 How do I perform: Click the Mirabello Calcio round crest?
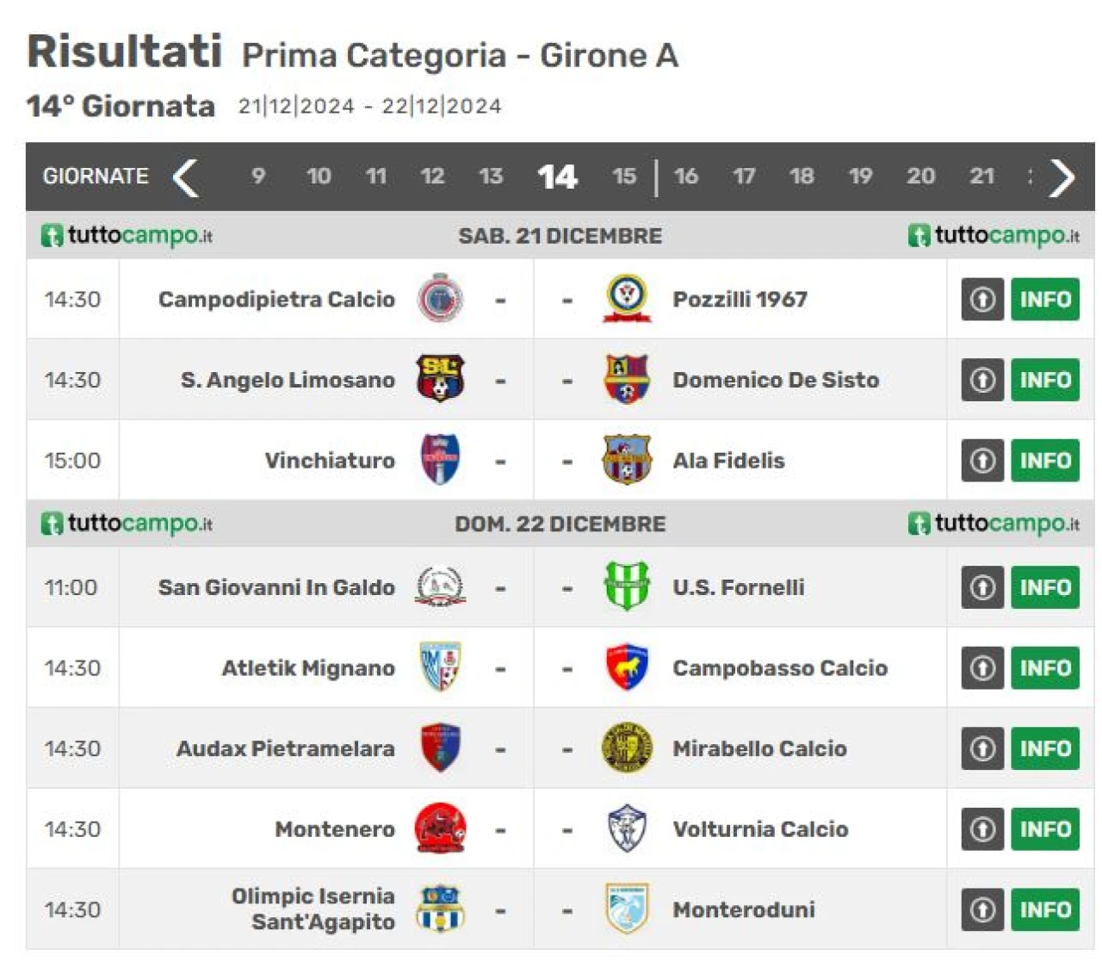[626, 748]
